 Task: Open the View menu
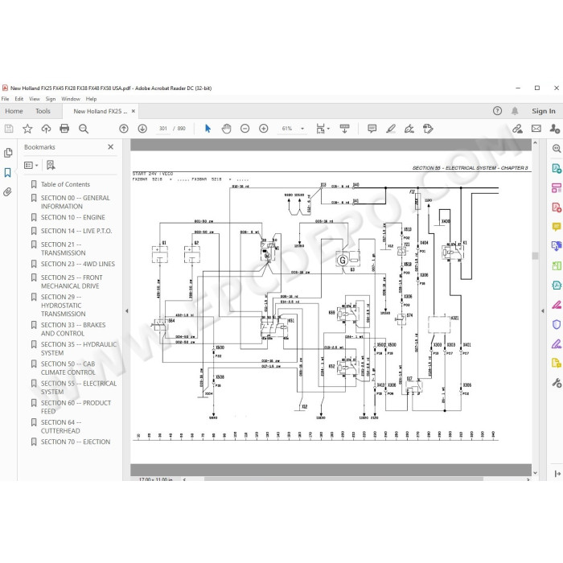click(x=35, y=99)
